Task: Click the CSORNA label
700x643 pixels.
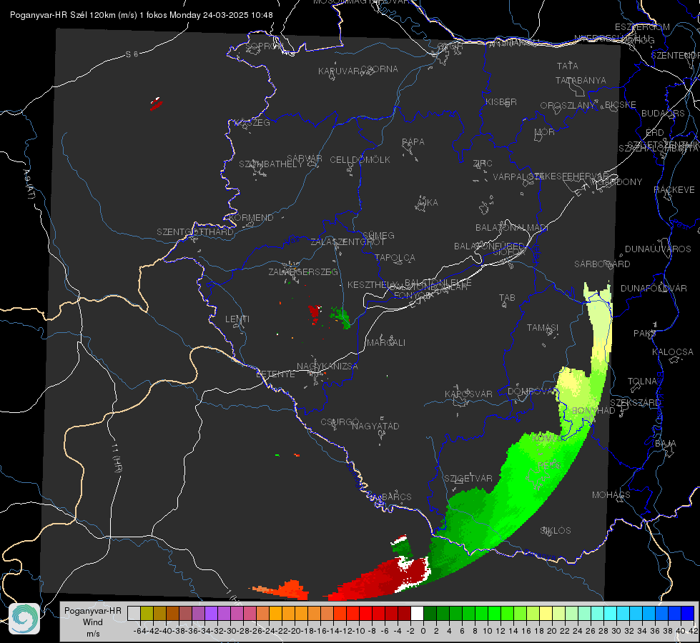Action: pyautogui.click(x=380, y=69)
